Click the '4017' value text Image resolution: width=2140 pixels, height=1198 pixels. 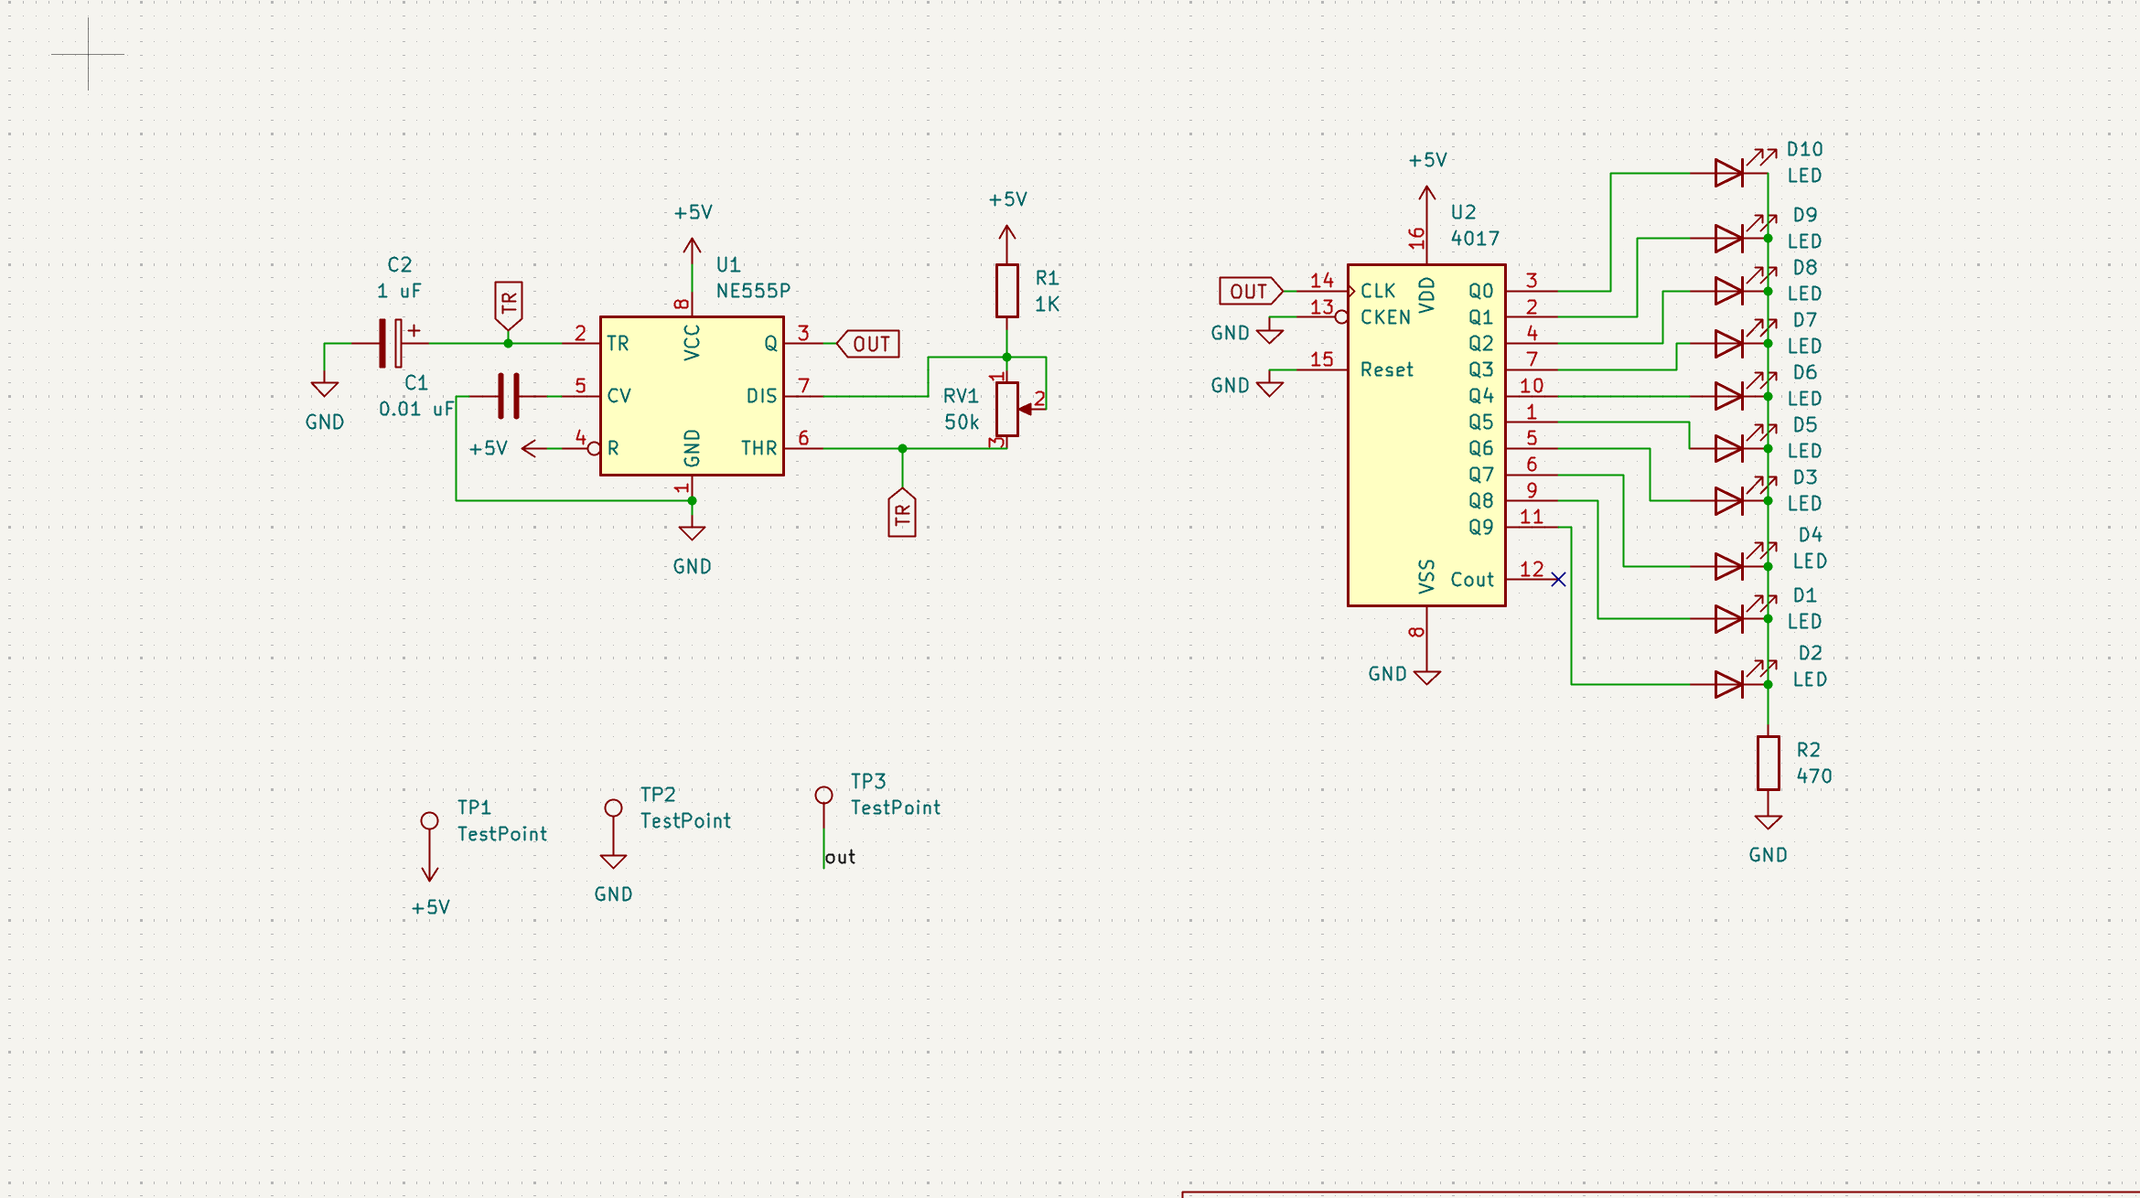click(x=1475, y=239)
